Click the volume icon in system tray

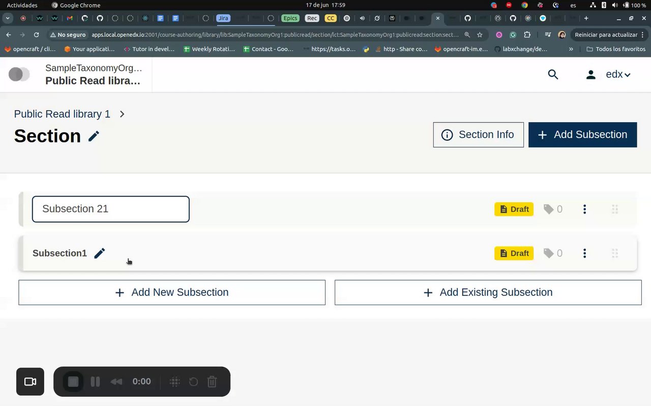tap(615, 5)
